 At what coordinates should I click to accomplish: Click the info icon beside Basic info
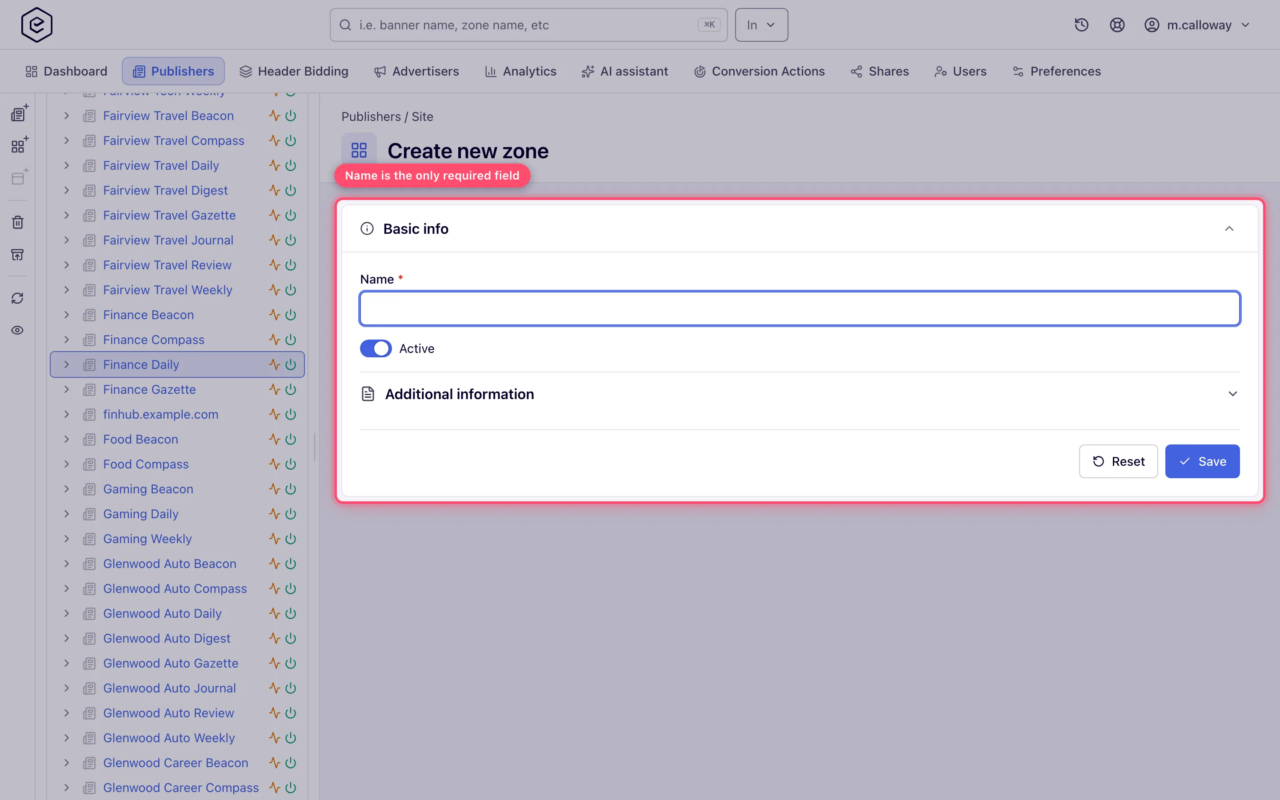click(367, 228)
